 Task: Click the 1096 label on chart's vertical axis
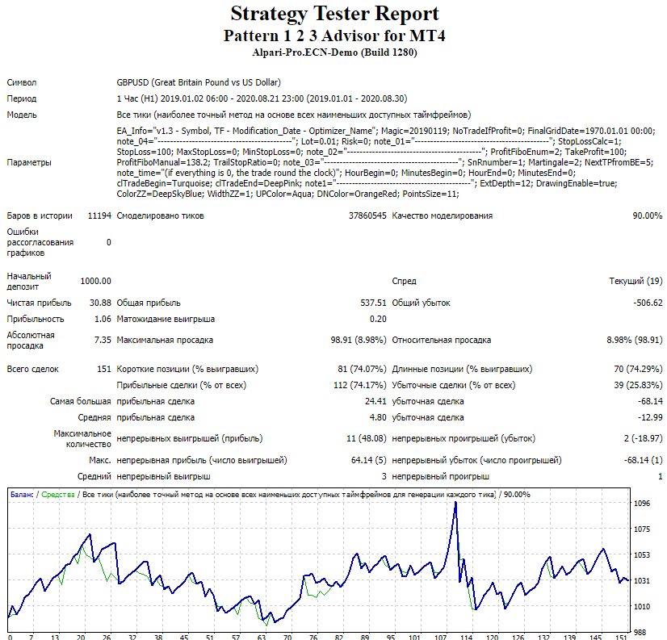click(x=642, y=504)
